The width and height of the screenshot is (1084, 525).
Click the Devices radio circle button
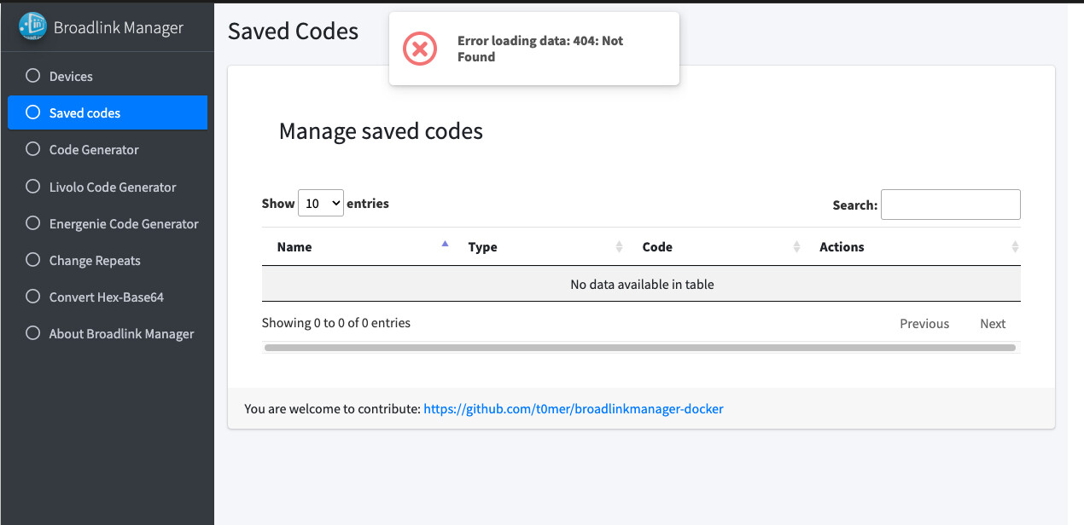click(x=32, y=76)
